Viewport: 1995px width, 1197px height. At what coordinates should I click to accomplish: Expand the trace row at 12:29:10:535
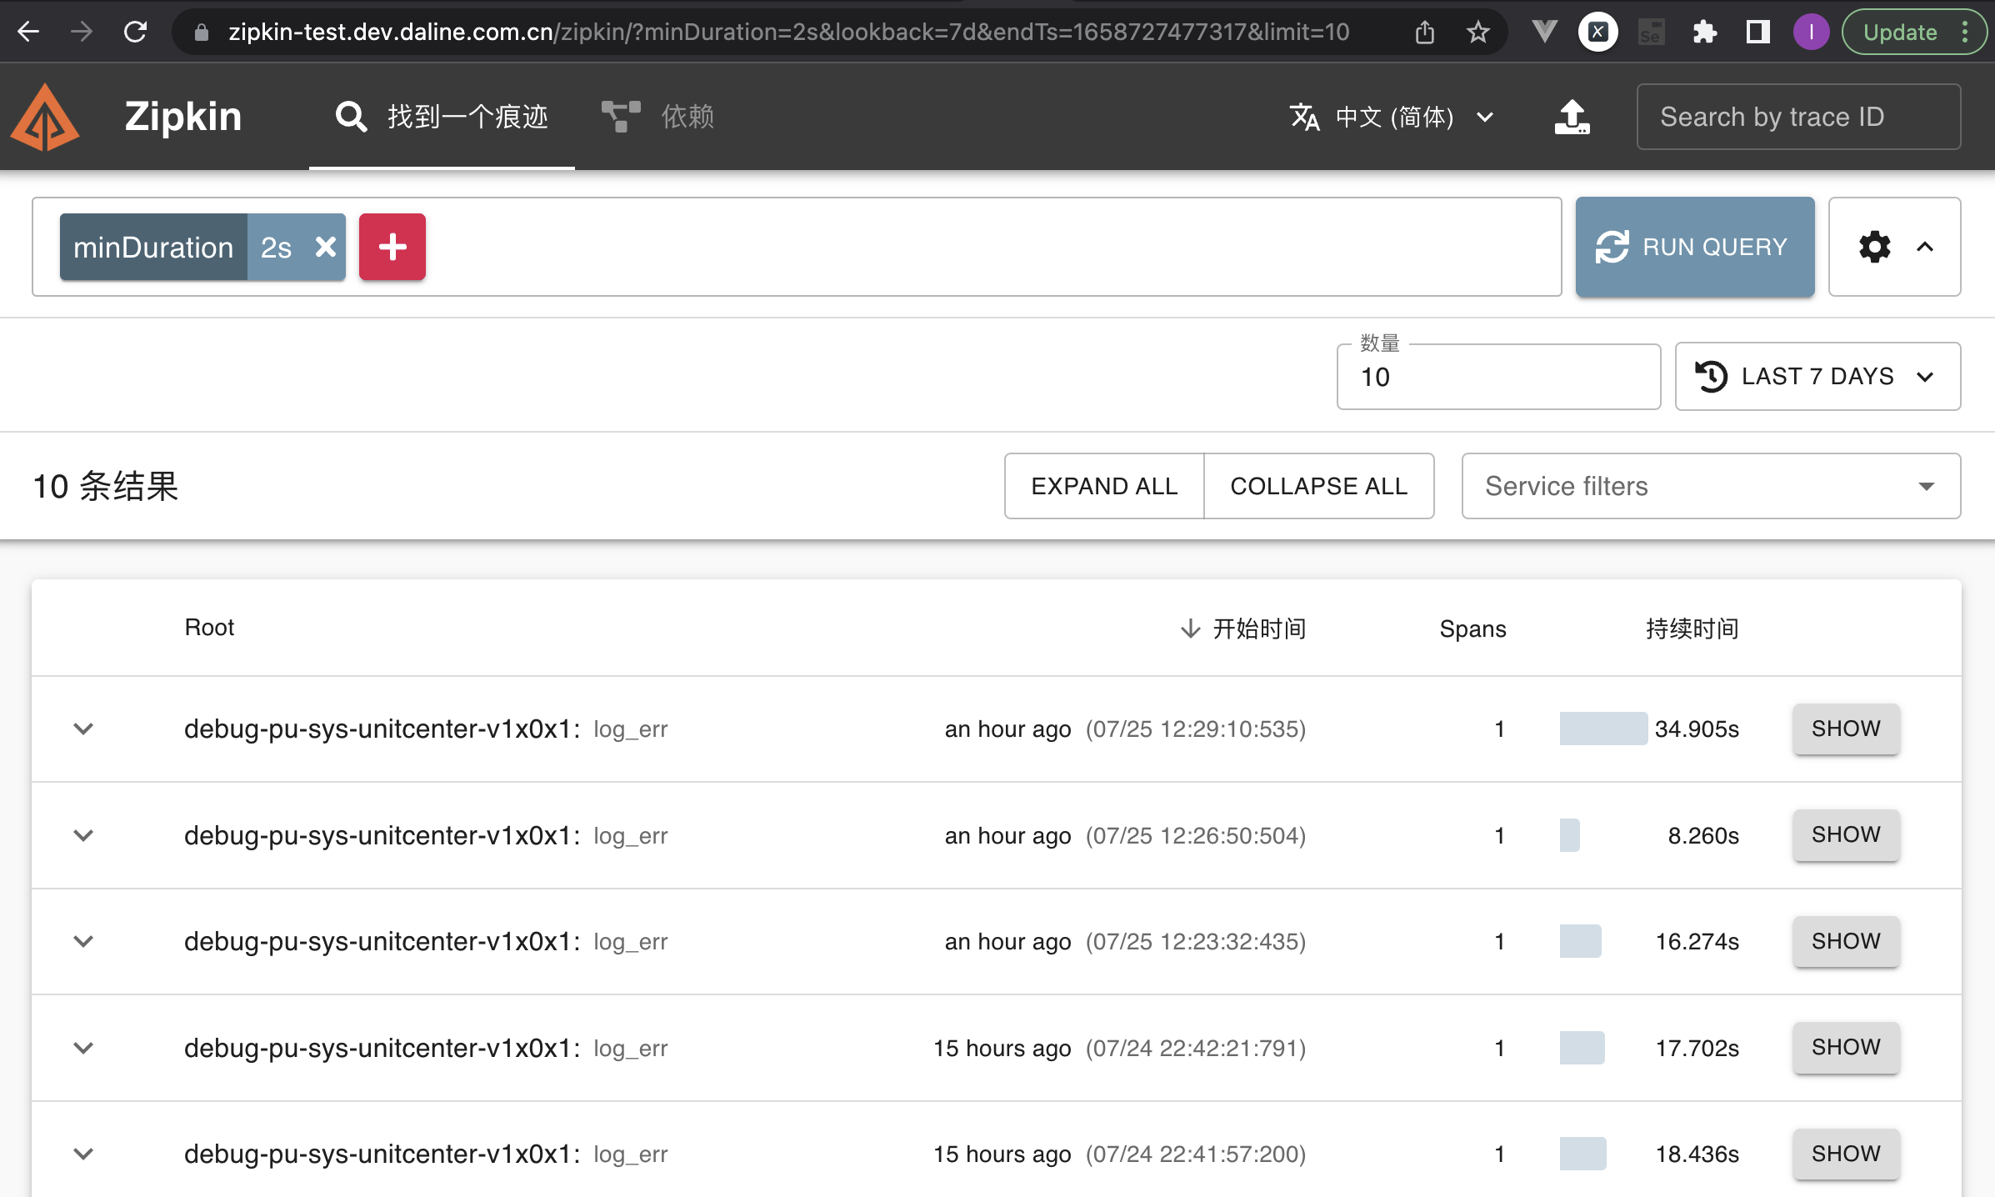(83, 729)
